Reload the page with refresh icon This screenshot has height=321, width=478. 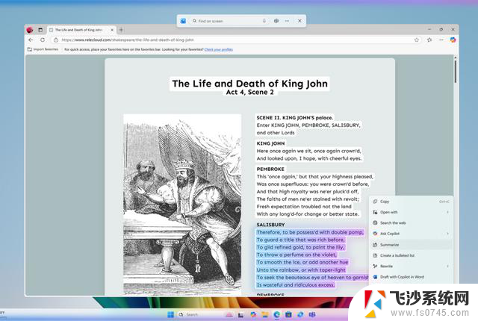click(43, 40)
